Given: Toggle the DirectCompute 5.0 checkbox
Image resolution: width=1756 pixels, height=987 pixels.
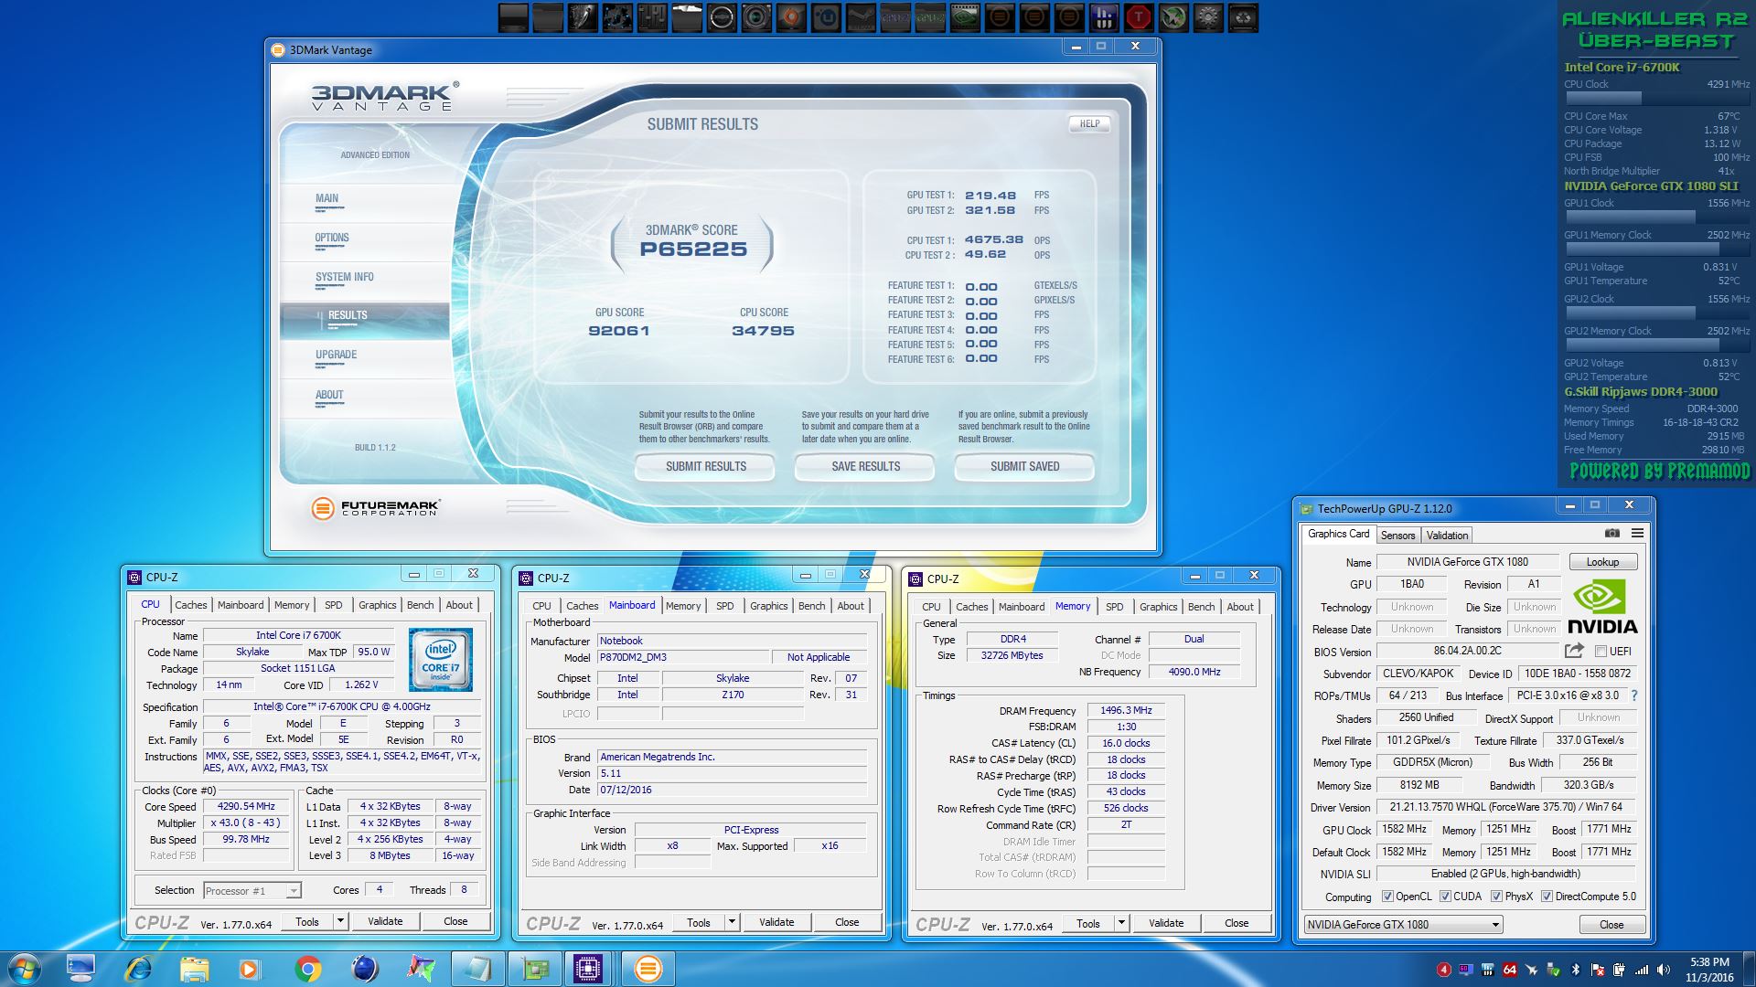Looking at the screenshot, I should coord(1547,897).
